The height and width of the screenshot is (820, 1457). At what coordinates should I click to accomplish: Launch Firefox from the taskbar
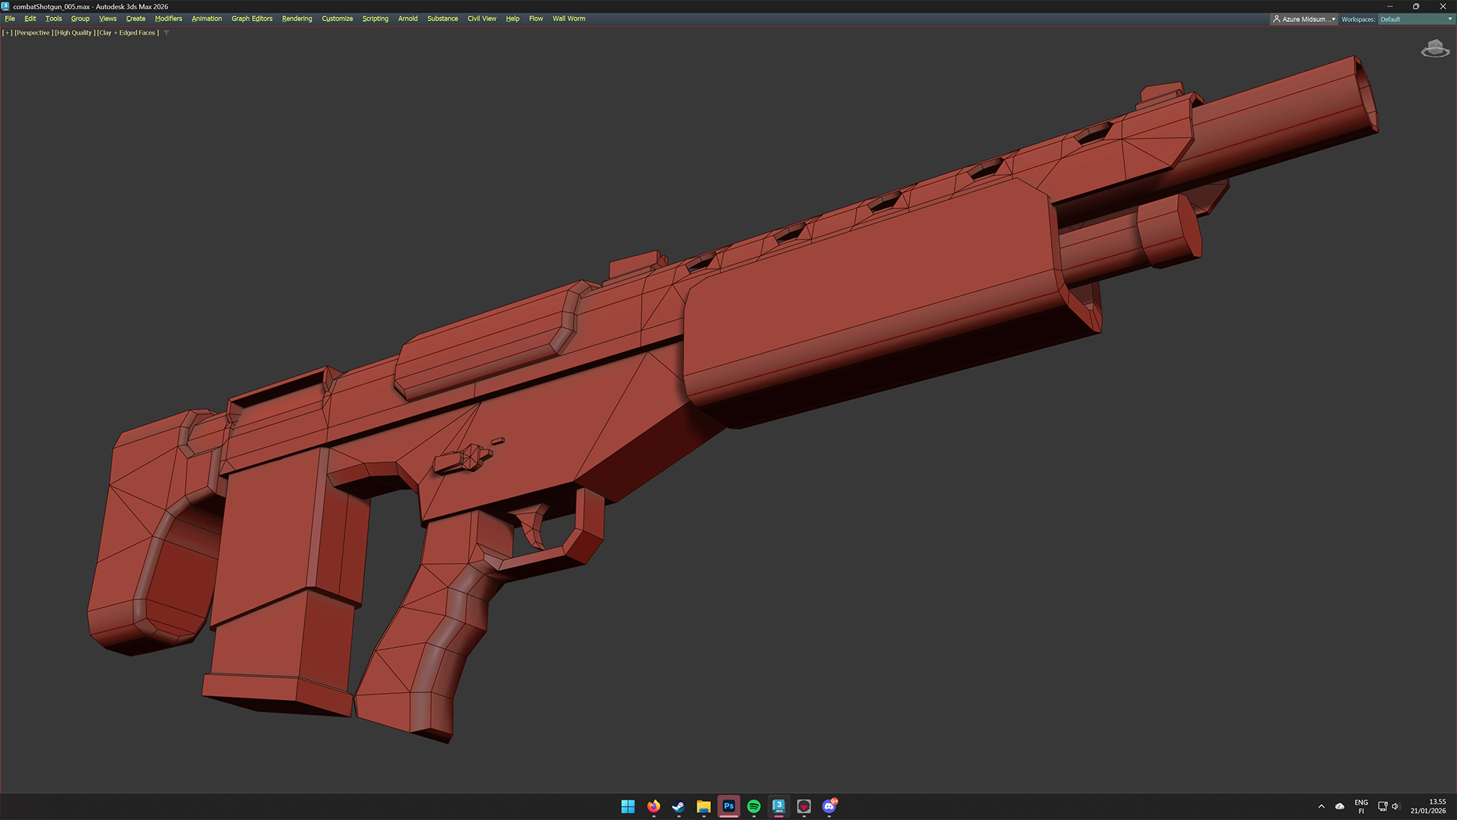point(653,805)
